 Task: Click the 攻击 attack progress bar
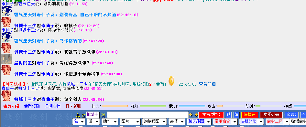tap(231, 106)
